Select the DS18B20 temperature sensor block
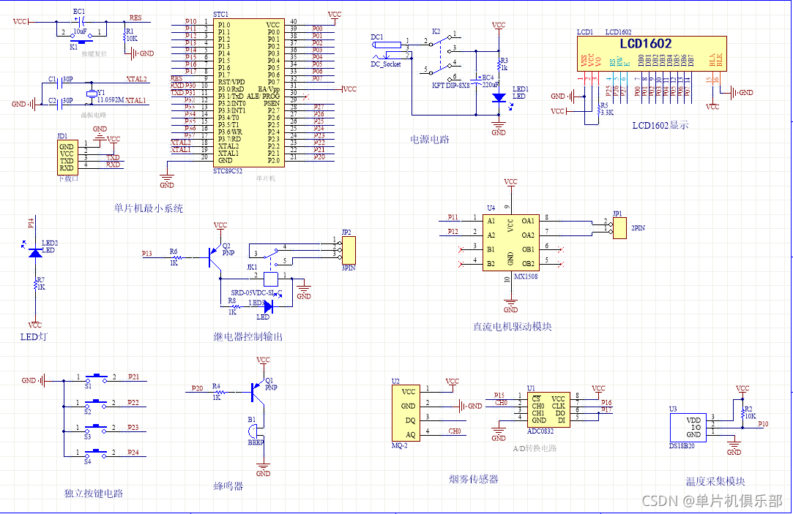 coord(688,427)
